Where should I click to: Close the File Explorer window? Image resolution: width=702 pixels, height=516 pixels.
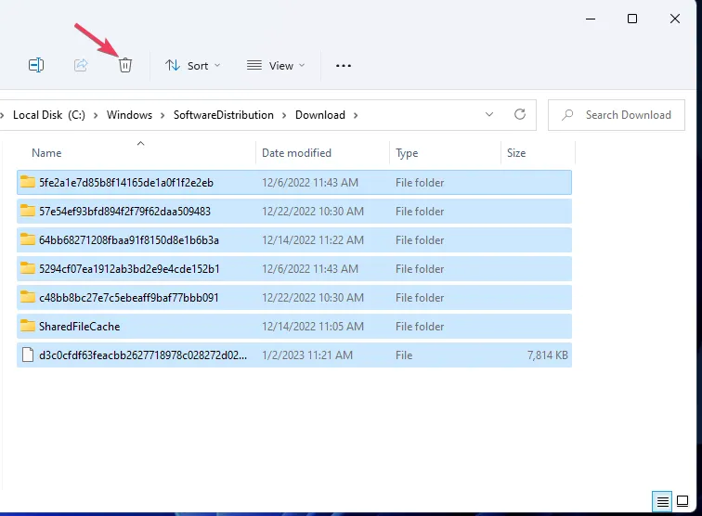pyautogui.click(x=675, y=19)
